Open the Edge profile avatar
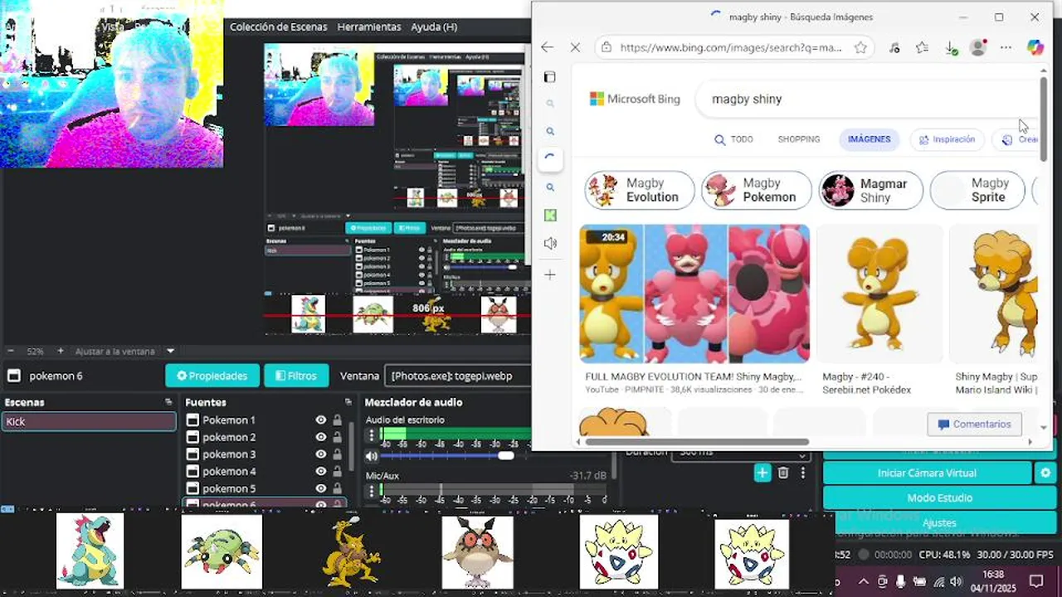 (x=978, y=47)
